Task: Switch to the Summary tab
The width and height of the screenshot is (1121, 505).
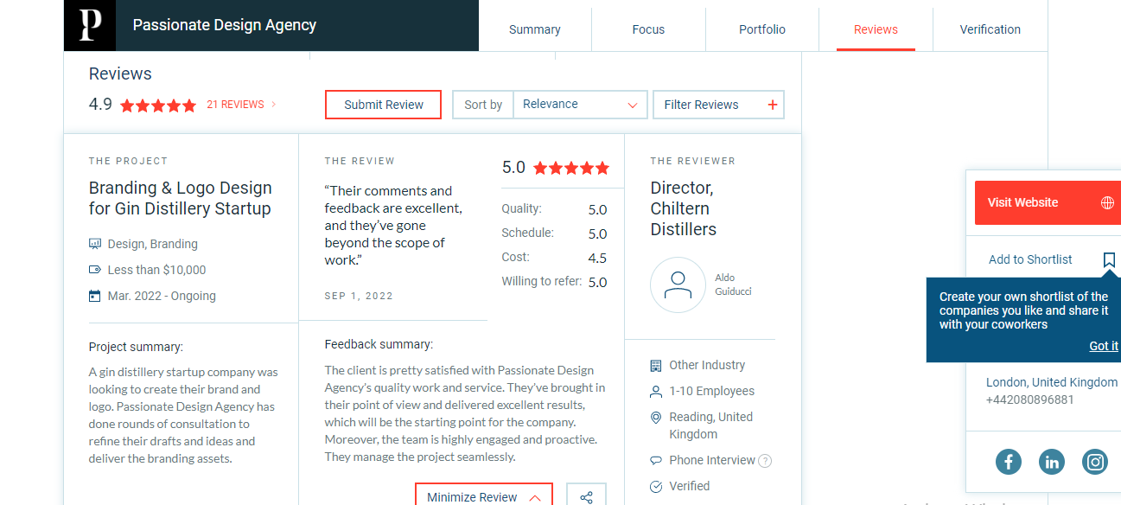Action: coord(534,29)
